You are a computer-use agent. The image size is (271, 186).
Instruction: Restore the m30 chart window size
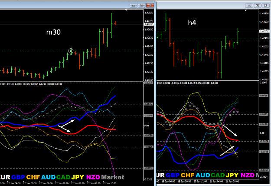[142, 6]
